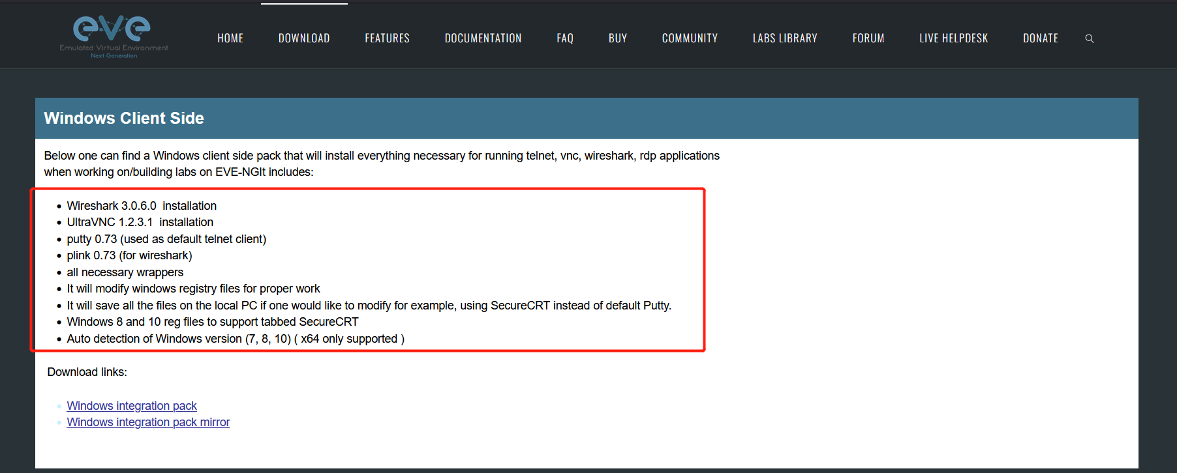
Task: Go to the HOME menu item
Action: tap(230, 38)
